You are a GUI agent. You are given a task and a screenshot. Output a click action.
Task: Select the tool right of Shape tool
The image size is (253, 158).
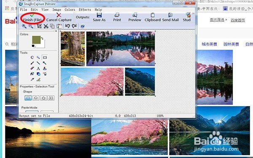pos(45,74)
